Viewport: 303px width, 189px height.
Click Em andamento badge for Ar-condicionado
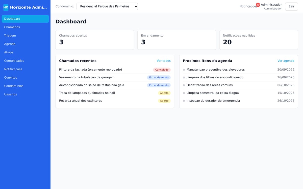[159, 85]
